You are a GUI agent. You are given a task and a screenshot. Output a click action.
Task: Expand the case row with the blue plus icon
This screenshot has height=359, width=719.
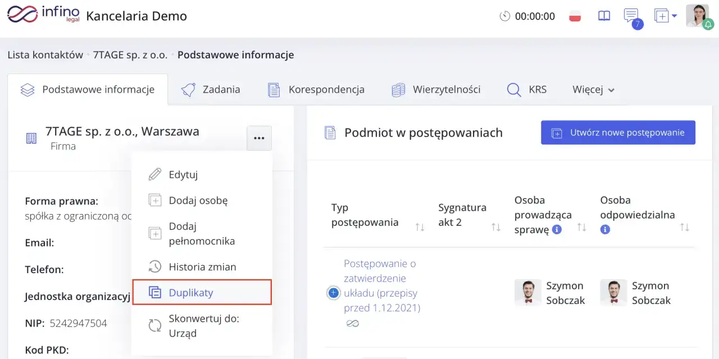coord(334,293)
